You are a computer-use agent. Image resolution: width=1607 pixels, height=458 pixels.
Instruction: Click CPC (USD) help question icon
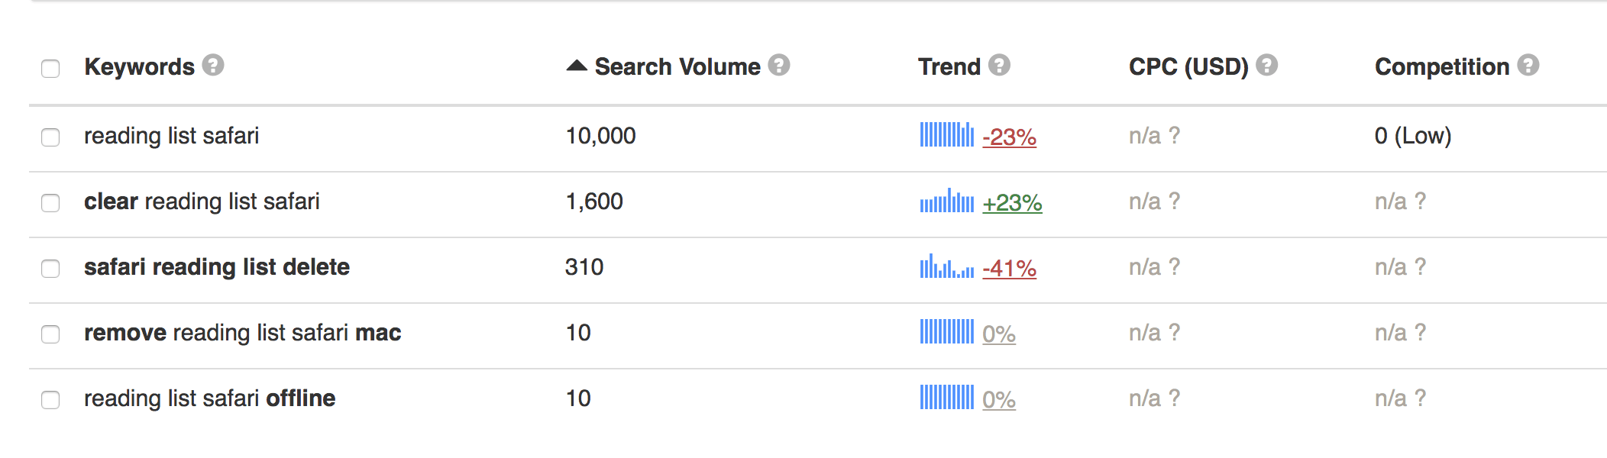click(x=1266, y=66)
